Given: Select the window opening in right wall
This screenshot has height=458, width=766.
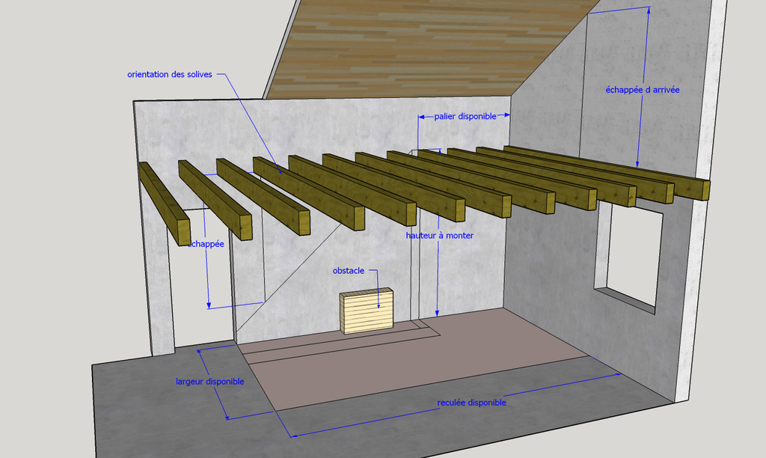Looking at the screenshot, I should click(x=628, y=258).
